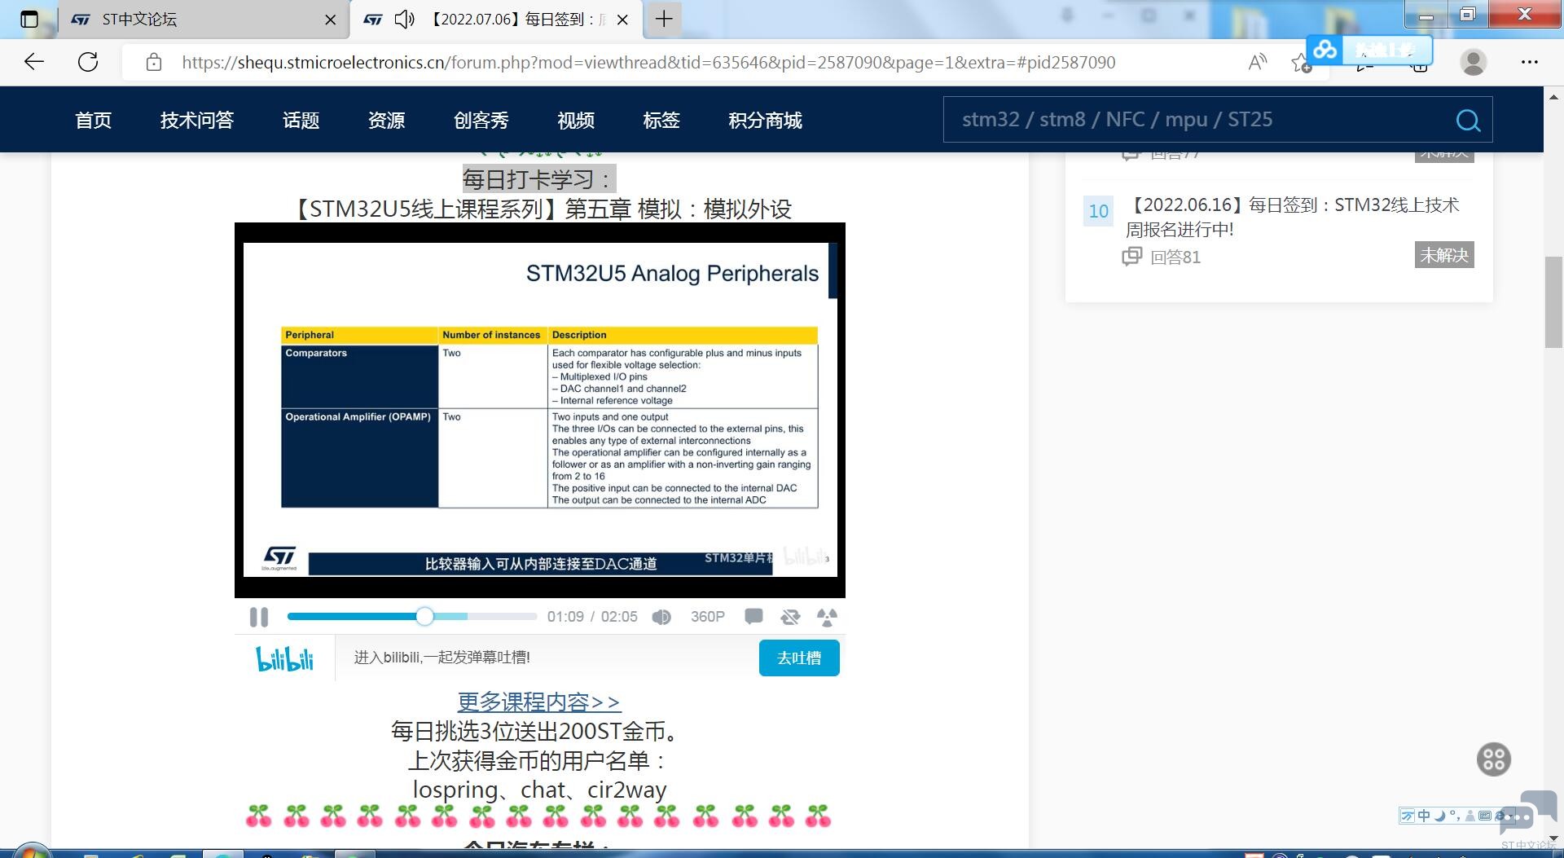Click the 去吐槽 button
The height and width of the screenshot is (858, 1564).
[799, 658]
